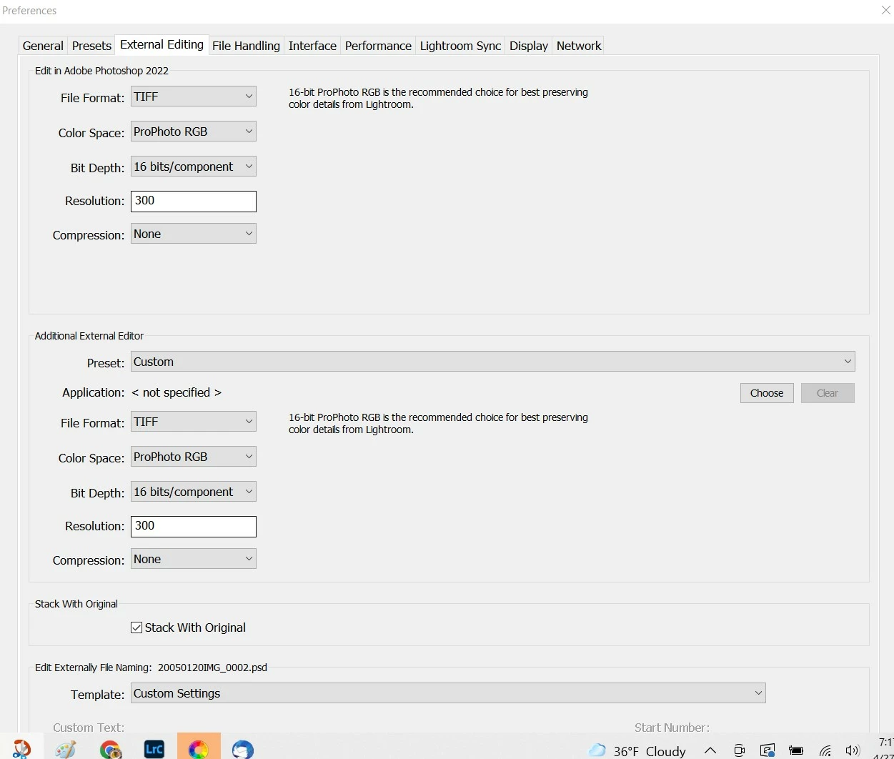
Task: Click the 'Edit in Adobe Photoshop 2022' heading
Action: click(101, 71)
